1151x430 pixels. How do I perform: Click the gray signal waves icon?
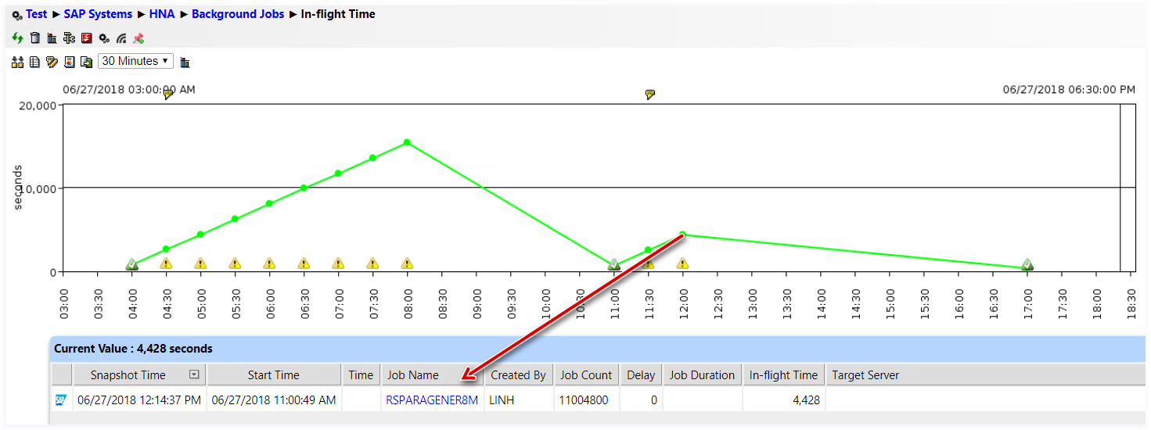[x=121, y=38]
